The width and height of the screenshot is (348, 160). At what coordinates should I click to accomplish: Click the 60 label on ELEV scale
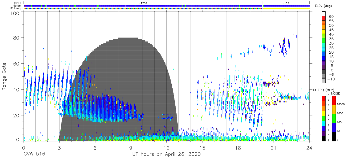[331, 16]
